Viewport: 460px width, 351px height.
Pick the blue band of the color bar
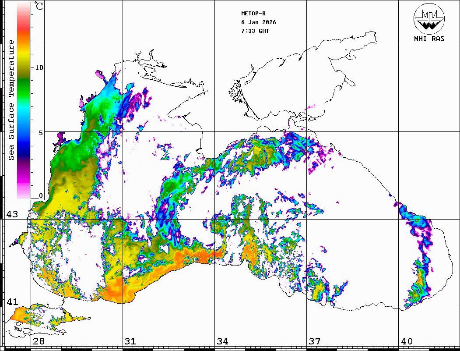click(x=24, y=136)
